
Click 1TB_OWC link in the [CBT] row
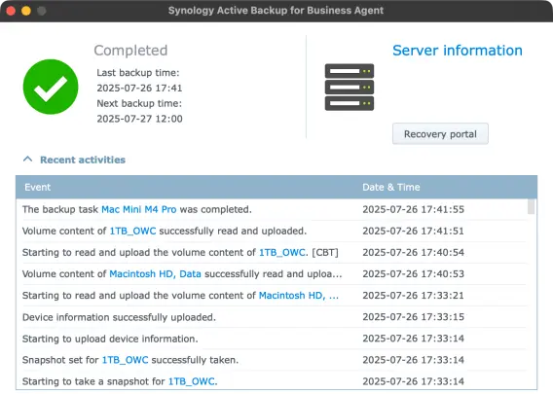(282, 252)
